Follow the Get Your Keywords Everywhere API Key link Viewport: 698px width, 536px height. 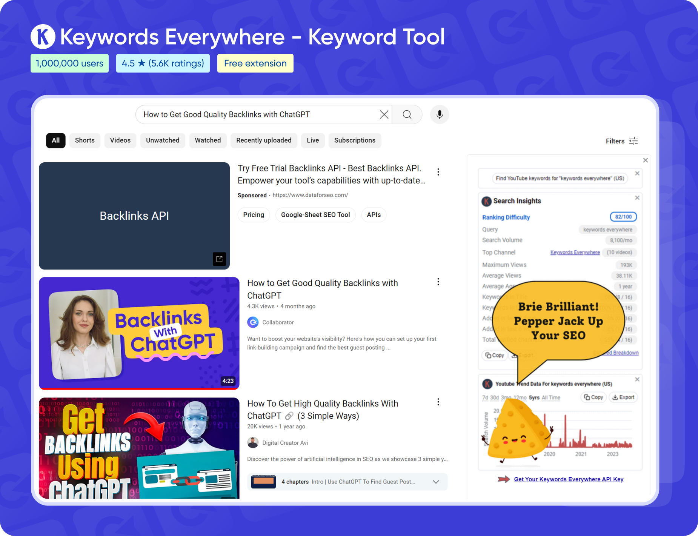(x=568, y=479)
